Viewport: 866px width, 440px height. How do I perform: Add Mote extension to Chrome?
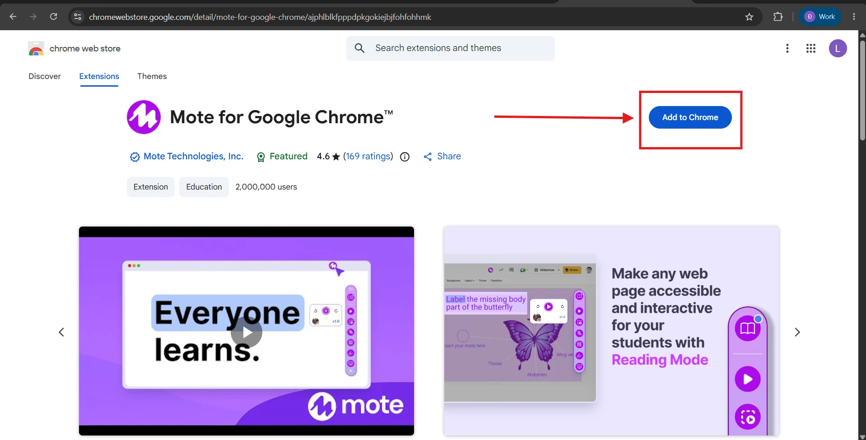click(x=690, y=117)
